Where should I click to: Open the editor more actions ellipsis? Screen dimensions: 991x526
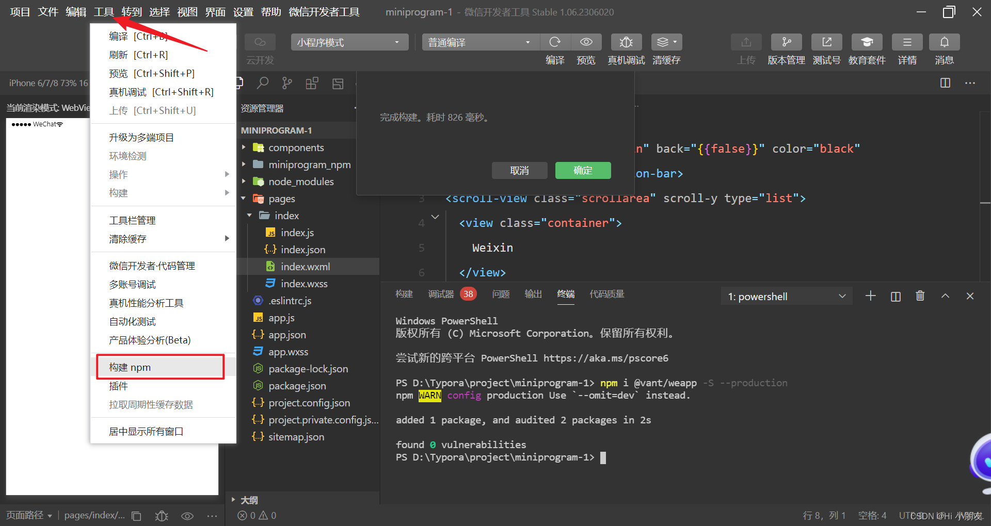pyautogui.click(x=970, y=83)
